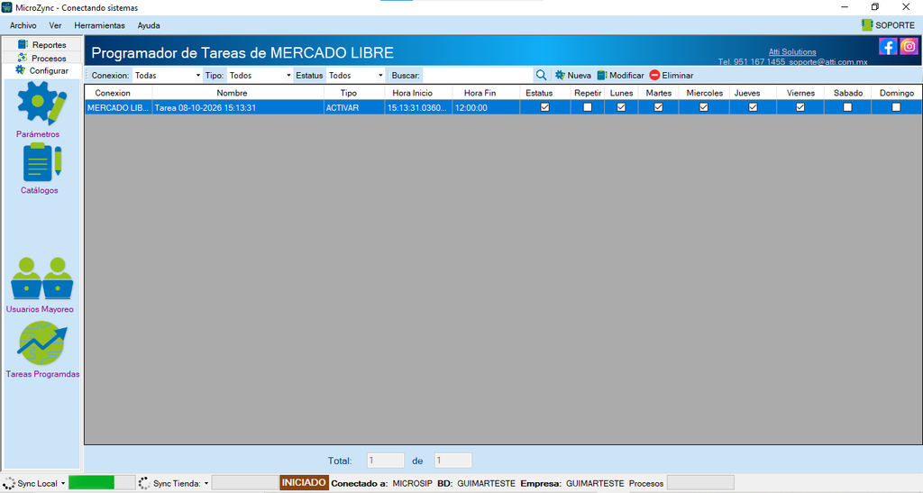Image resolution: width=923 pixels, height=493 pixels.
Task: Open the Ver menu
Action: coord(55,25)
